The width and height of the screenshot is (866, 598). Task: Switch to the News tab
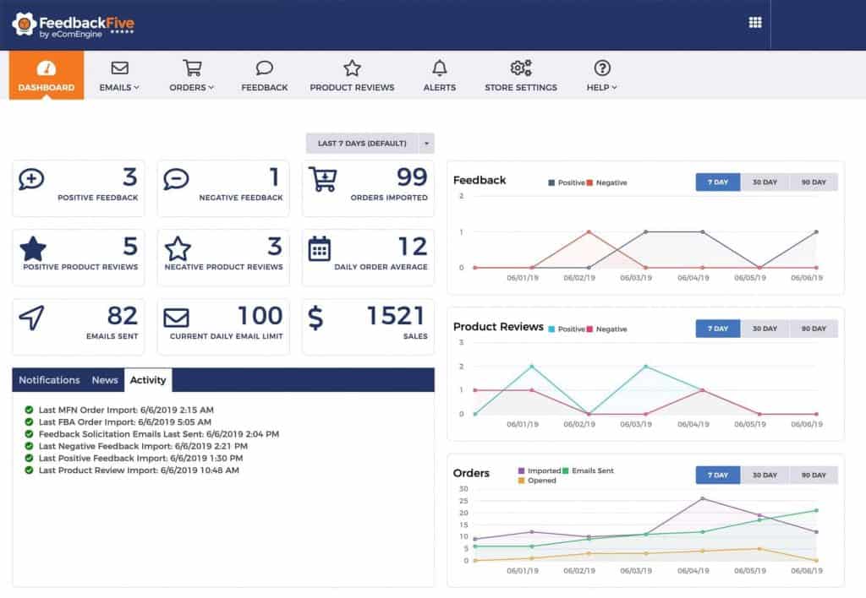point(105,380)
